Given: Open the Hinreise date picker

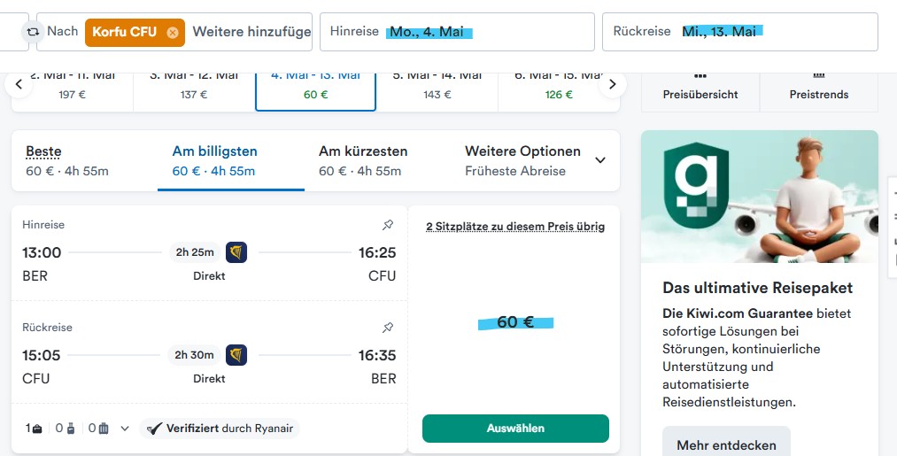Looking at the screenshot, I should pos(456,32).
